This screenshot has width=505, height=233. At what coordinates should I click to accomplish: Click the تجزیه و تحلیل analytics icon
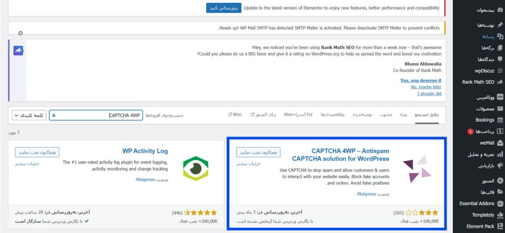500,155
